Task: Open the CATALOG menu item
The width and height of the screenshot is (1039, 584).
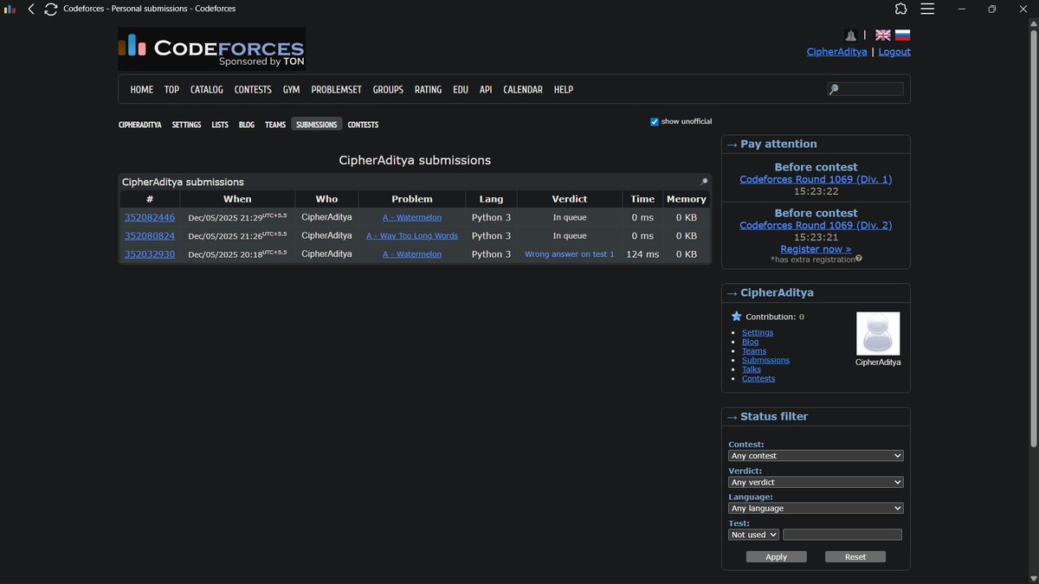Action: point(207,90)
